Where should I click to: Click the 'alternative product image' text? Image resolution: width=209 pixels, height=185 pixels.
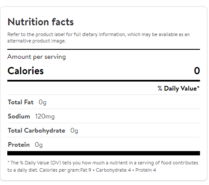click(x=36, y=41)
